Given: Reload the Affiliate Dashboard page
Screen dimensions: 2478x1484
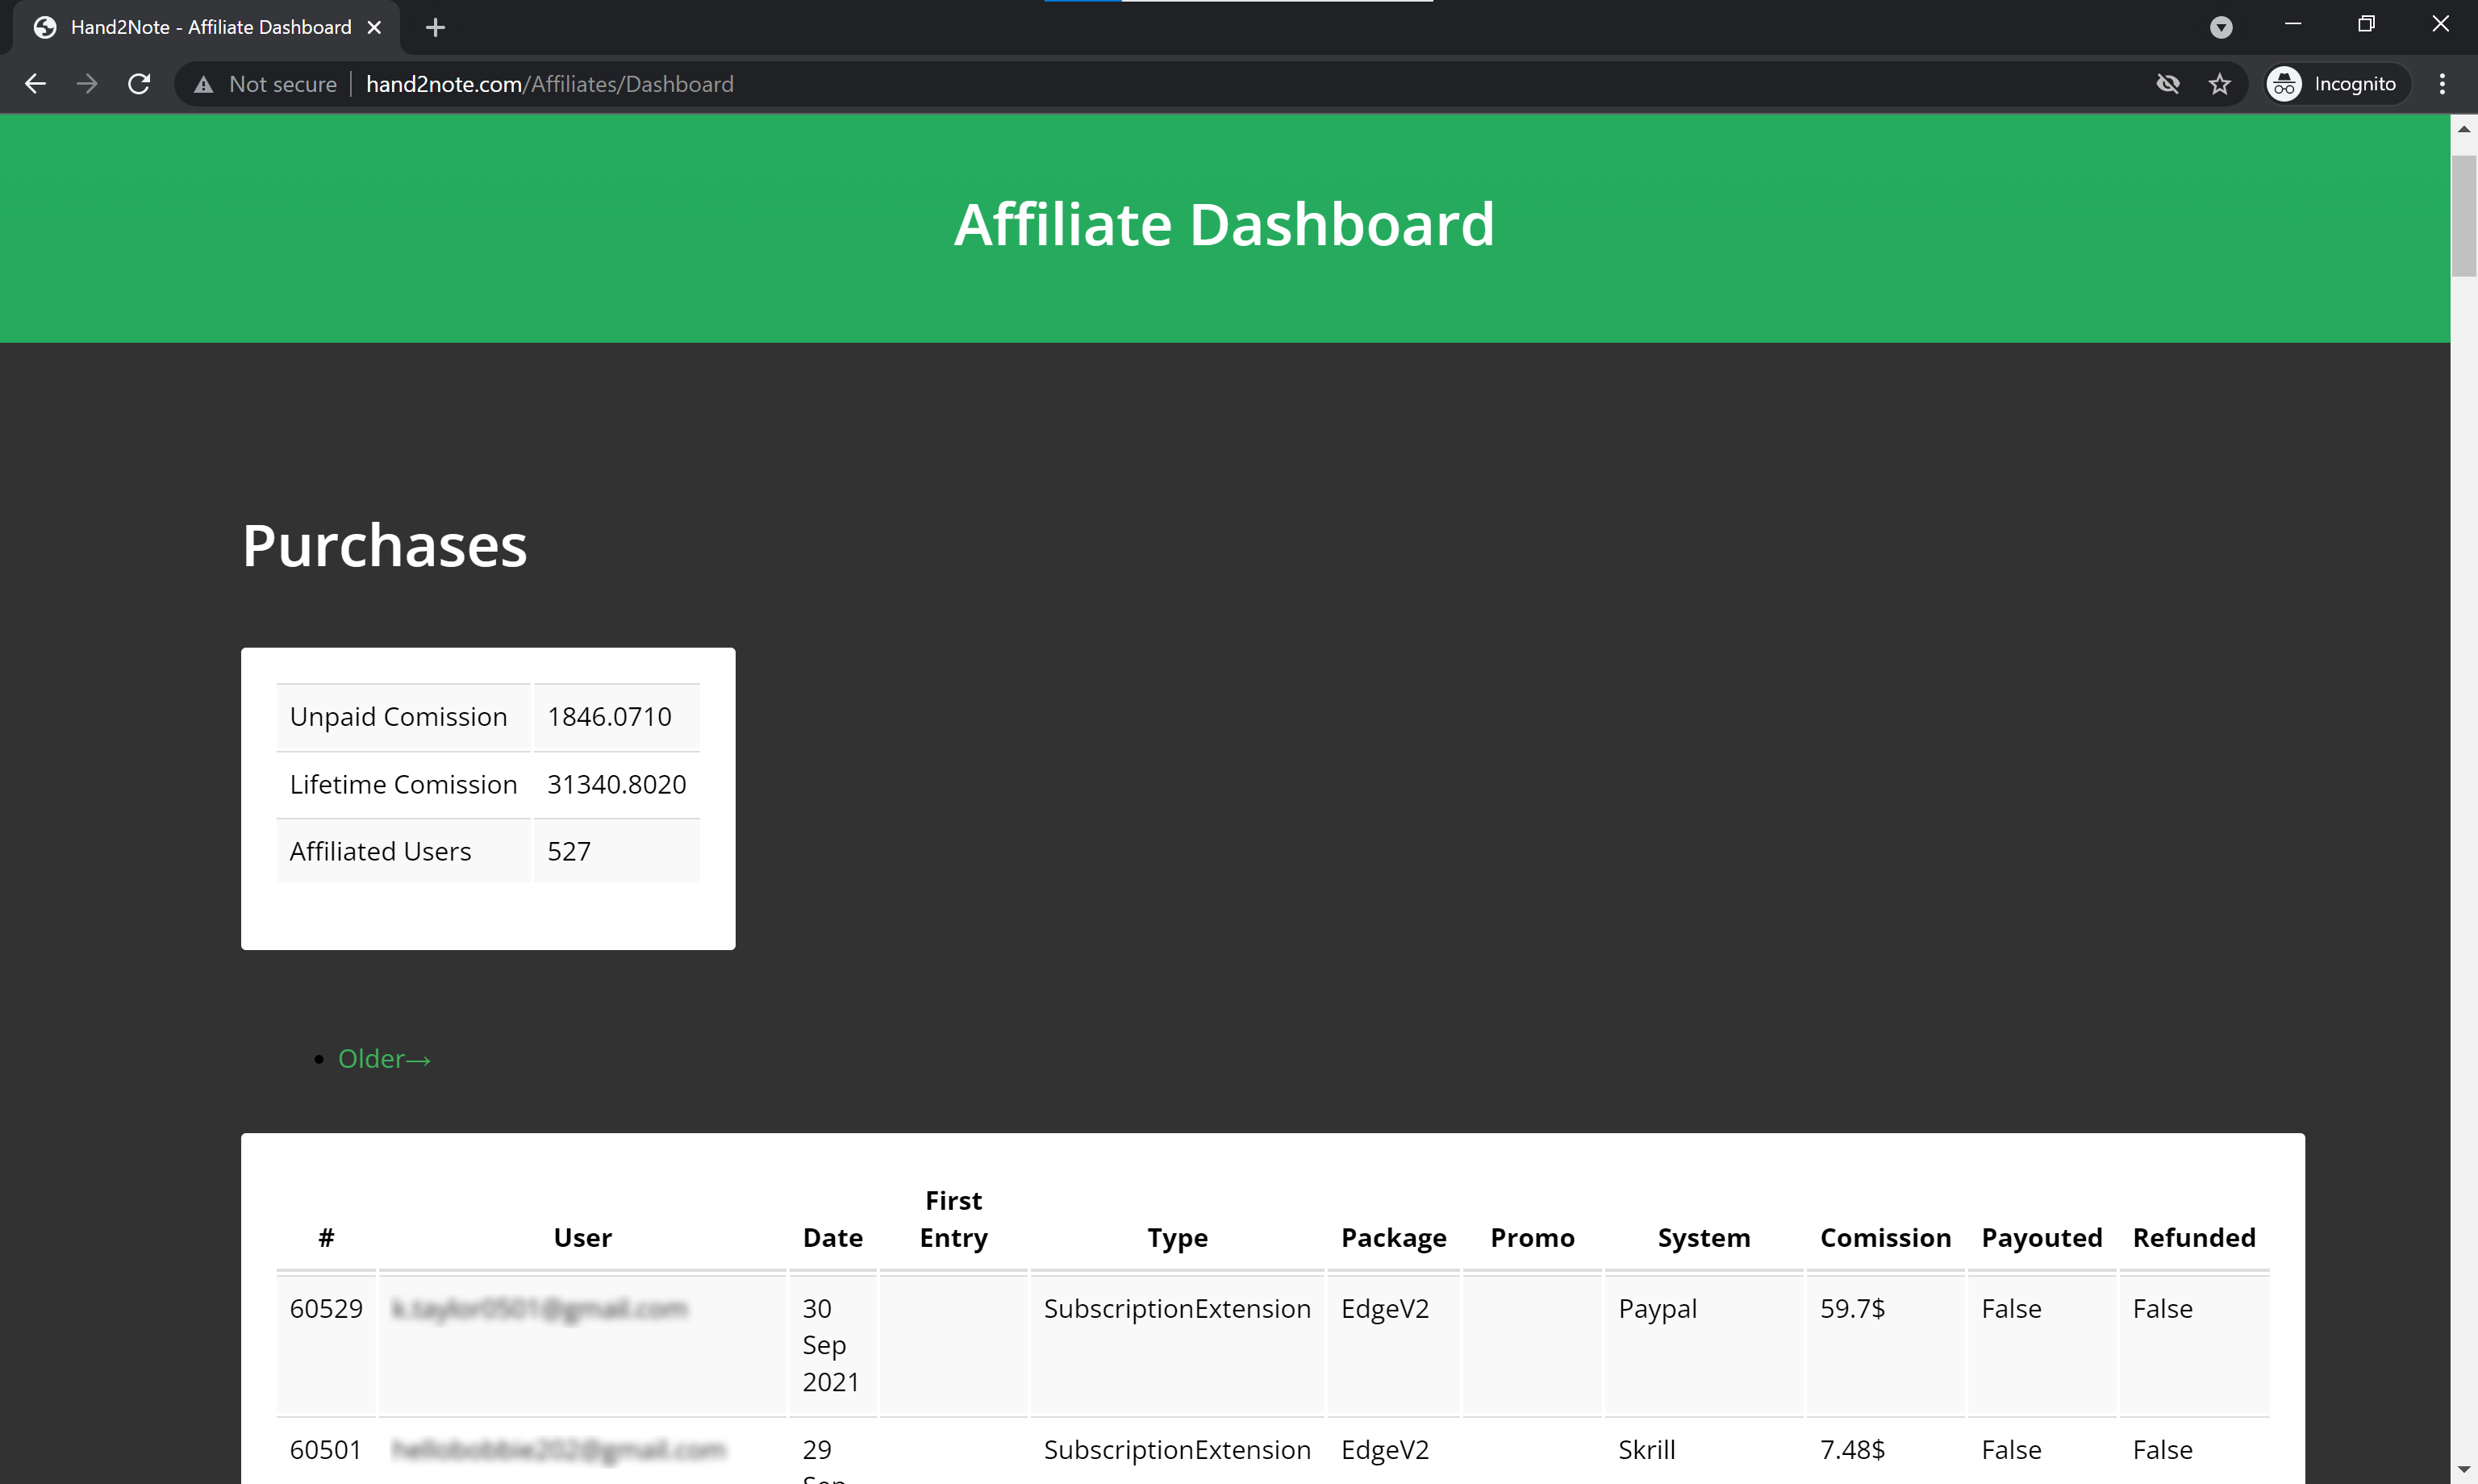Looking at the screenshot, I should click(x=139, y=84).
